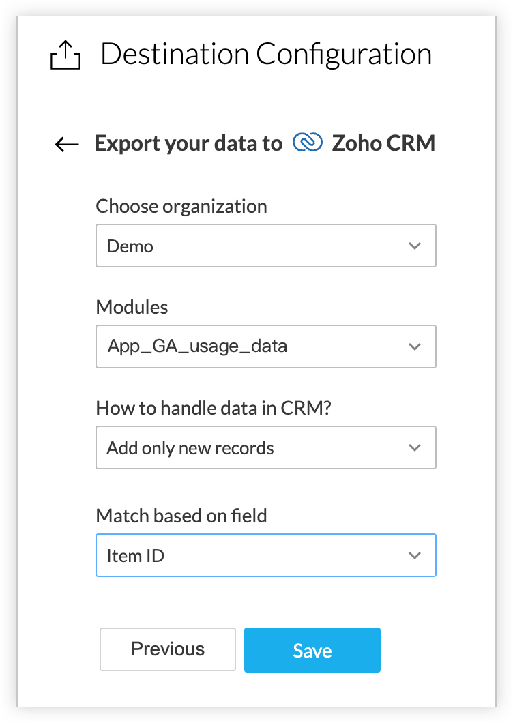The width and height of the screenshot is (513, 723).
Task: Click the Export your data to heading
Action: point(188,144)
